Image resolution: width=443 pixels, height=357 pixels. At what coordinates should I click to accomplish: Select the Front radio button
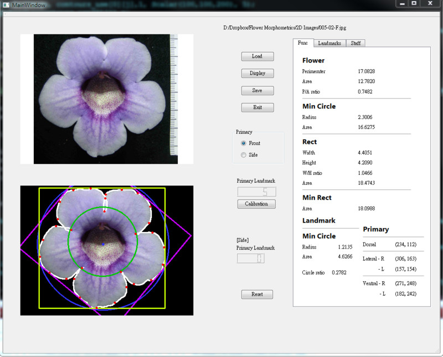tap(244, 143)
